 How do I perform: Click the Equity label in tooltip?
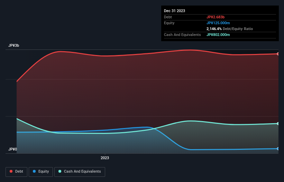(x=169, y=23)
